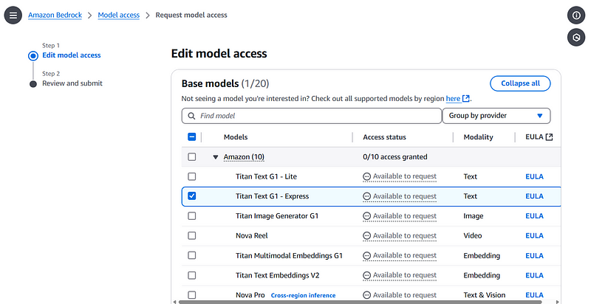
Task: Click the Nova Reel model name
Action: (x=252, y=236)
